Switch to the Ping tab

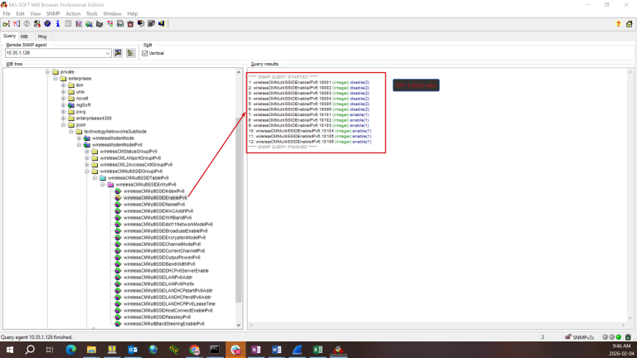click(x=42, y=36)
